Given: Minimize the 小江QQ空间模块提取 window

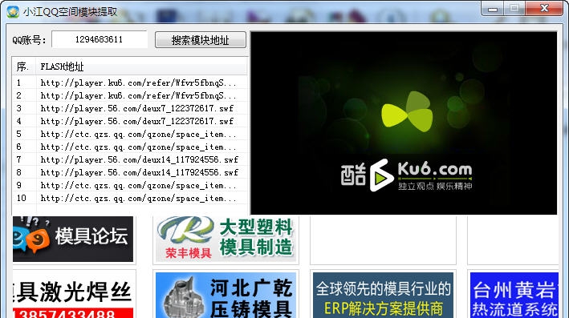Looking at the screenshot, I should pyautogui.click(x=493, y=9).
